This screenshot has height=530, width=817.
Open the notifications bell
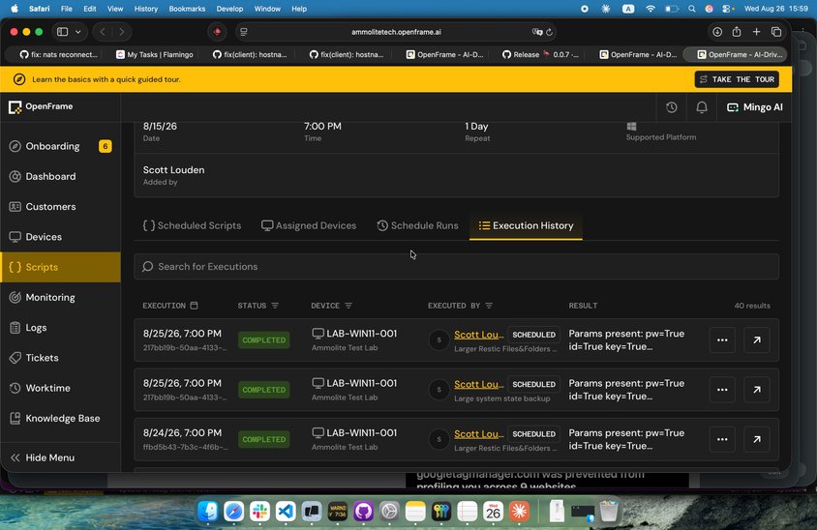(x=702, y=107)
